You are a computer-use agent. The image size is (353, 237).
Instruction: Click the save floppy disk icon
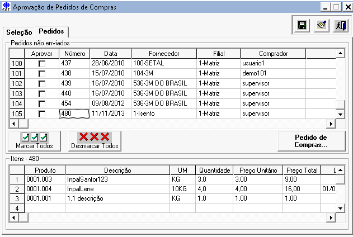[x=302, y=26]
